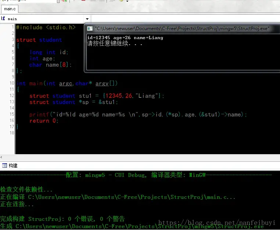
Task: Click the console window icon in StructProj.exe title
Action: [x=90, y=29]
